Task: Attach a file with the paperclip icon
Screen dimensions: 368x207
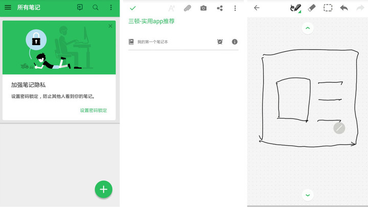Action: click(x=187, y=9)
